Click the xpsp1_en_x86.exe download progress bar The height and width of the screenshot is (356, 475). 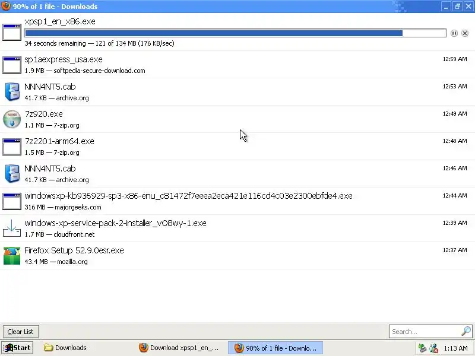pos(235,33)
